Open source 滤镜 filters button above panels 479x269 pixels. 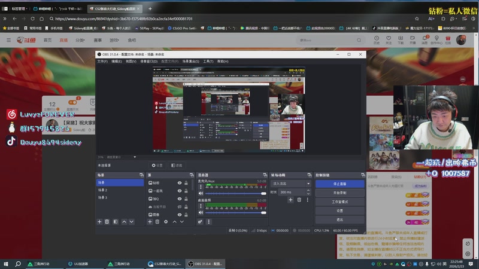177,166
